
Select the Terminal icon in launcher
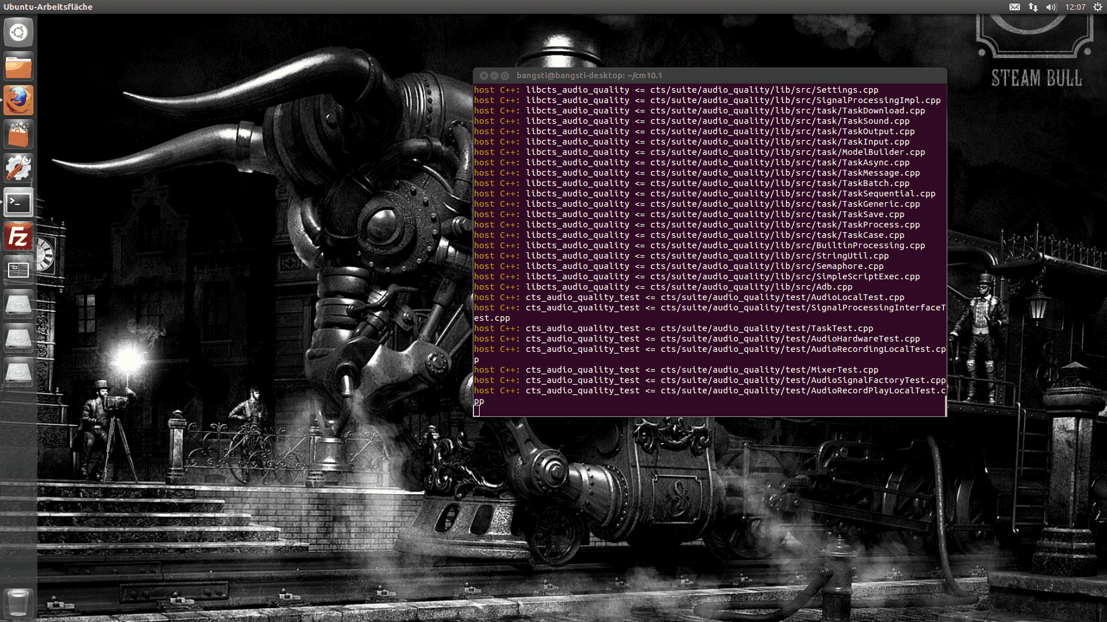coord(18,202)
